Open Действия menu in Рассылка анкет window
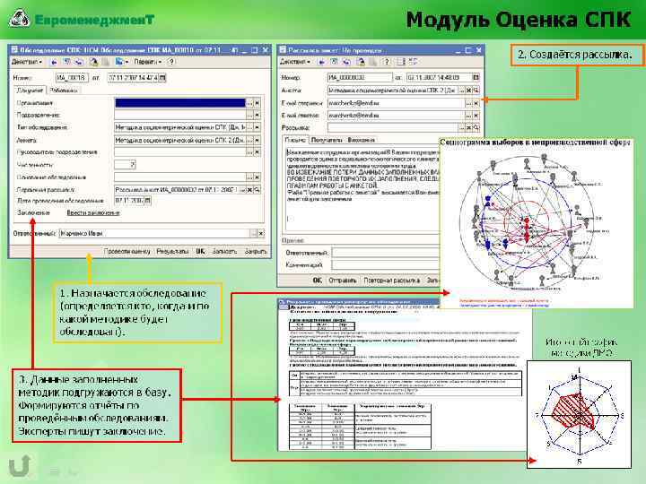The height and width of the screenshot is (484, 646). (x=295, y=62)
